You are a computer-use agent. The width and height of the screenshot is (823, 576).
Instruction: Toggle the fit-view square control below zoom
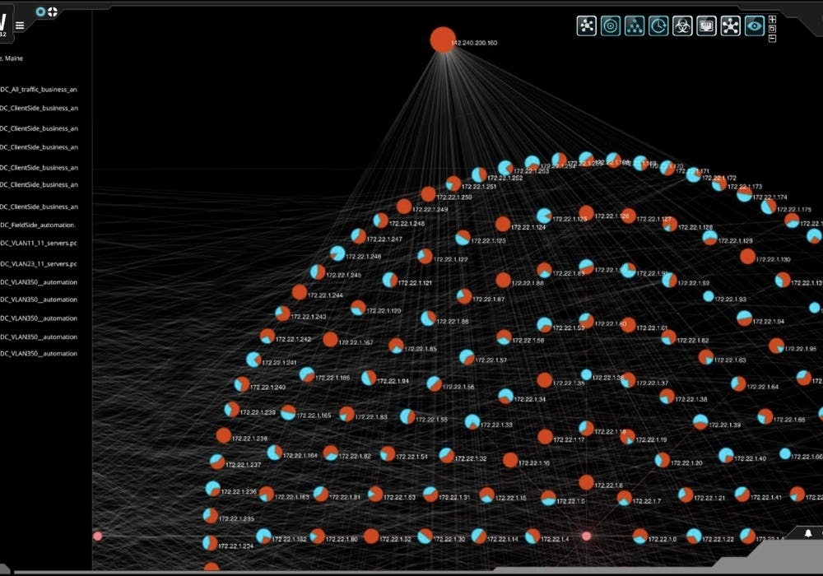point(772,30)
